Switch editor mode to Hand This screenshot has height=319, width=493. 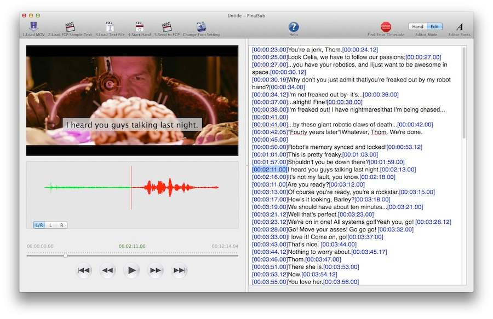point(417,26)
